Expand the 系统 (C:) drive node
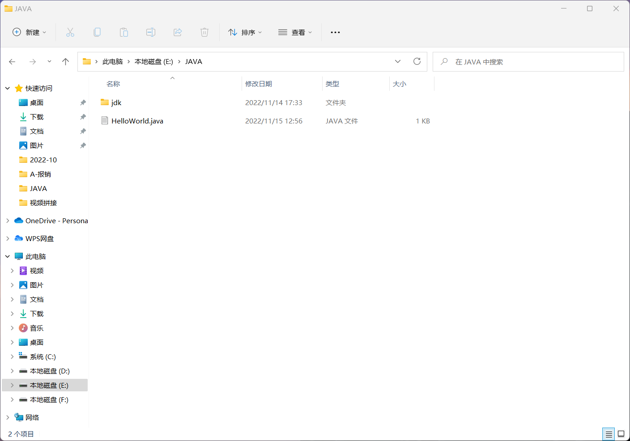The height and width of the screenshot is (441, 630). [x=12, y=356]
